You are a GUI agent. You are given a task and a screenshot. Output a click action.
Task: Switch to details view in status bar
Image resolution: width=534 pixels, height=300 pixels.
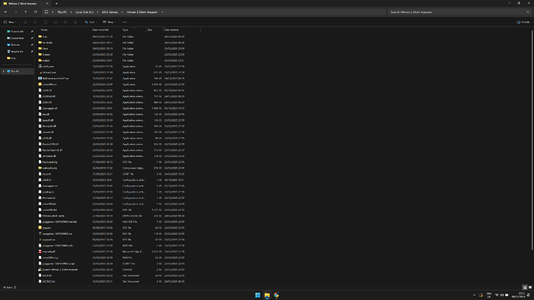click(525, 288)
